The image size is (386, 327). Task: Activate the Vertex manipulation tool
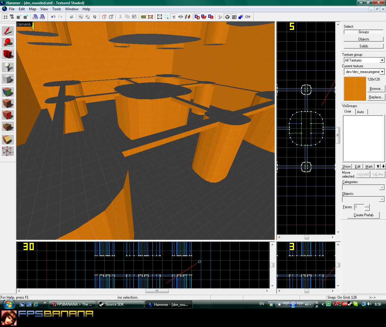pyautogui.click(x=8, y=151)
